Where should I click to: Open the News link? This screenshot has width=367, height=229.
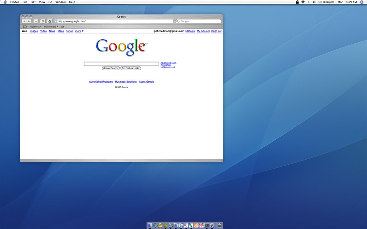[52, 31]
